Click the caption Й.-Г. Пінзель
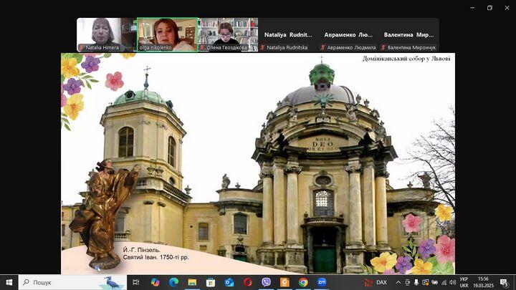Image resolution: width=516 pixels, height=290 pixels. pyautogui.click(x=142, y=250)
